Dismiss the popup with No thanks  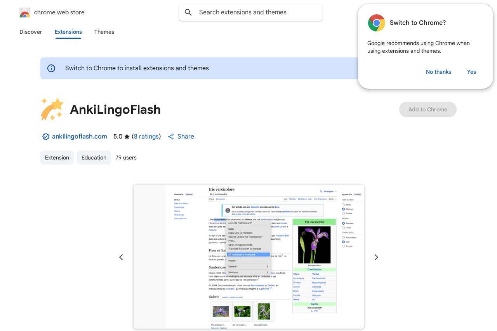[438, 72]
